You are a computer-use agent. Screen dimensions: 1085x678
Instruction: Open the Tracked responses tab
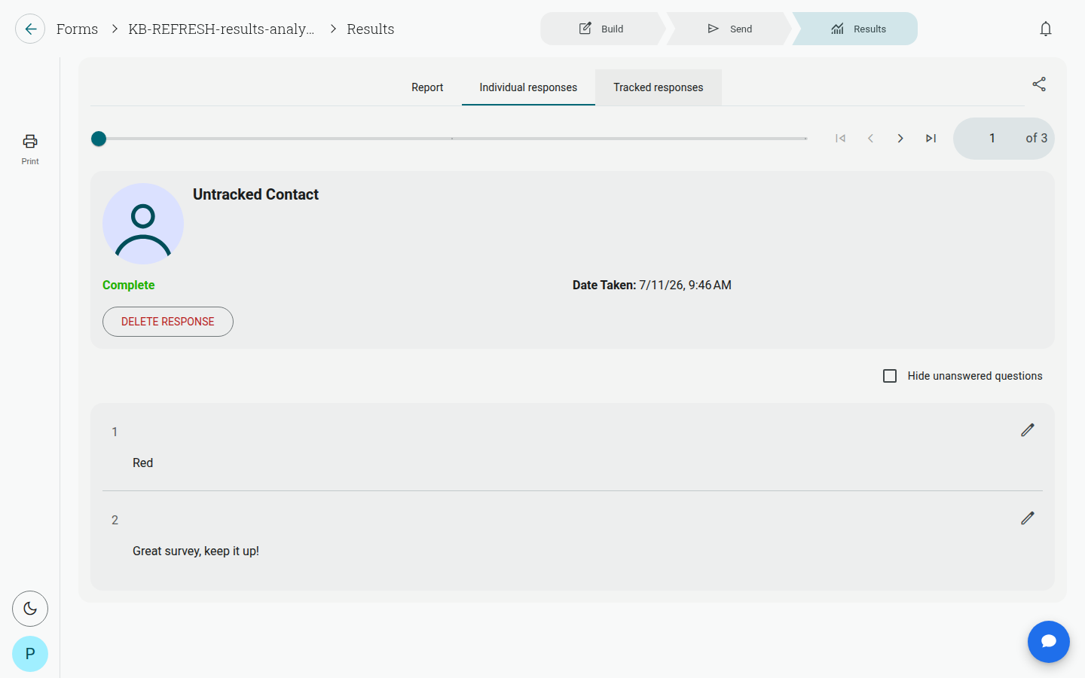pyautogui.click(x=659, y=87)
